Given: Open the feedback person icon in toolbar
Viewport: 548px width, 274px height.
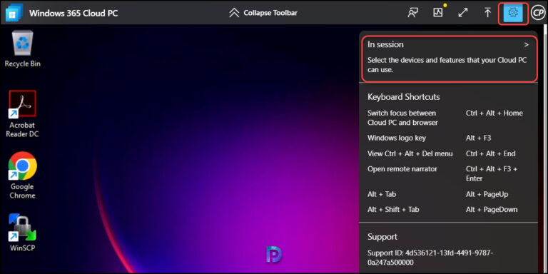Looking at the screenshot, I should pyautogui.click(x=413, y=13).
